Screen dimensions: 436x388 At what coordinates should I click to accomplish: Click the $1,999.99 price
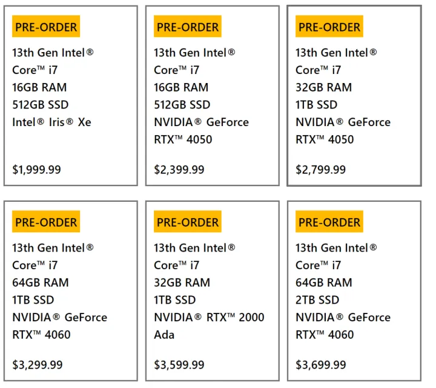pos(37,170)
